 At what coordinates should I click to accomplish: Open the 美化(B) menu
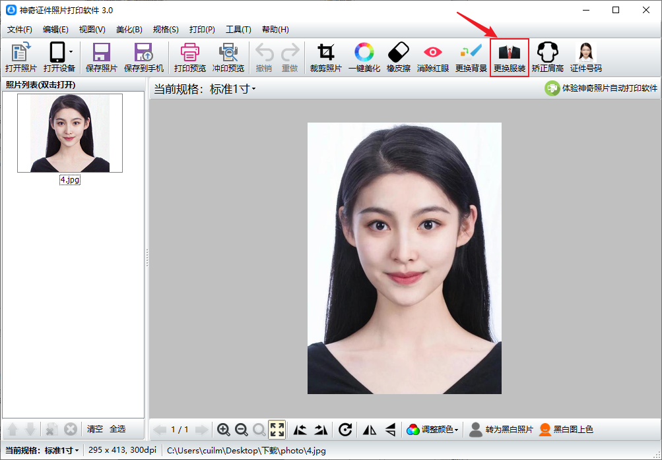(x=129, y=30)
